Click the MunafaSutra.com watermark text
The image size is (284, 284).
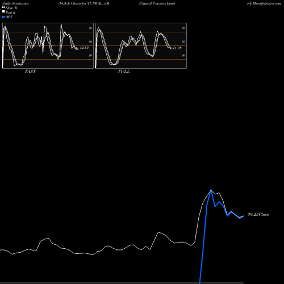pyautogui.click(x=266, y=3)
